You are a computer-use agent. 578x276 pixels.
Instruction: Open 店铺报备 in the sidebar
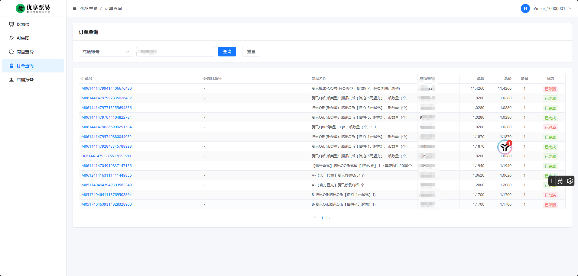pyautogui.click(x=33, y=80)
